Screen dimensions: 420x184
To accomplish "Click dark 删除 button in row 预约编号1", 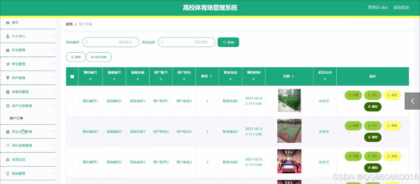I will click(373, 107).
